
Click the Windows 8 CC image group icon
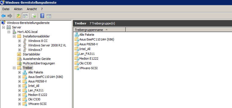coord(25,41)
